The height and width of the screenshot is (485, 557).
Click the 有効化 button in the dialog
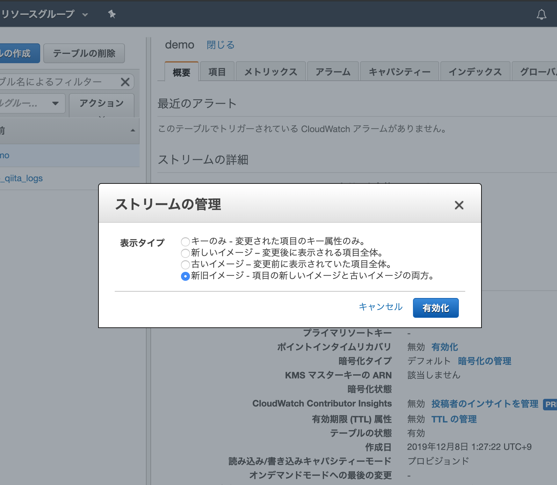(x=436, y=308)
